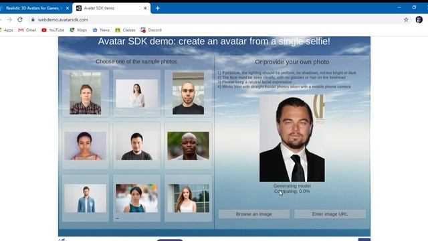Open the News bookmark
Viewport: 428px width, 241px height.
click(101, 30)
